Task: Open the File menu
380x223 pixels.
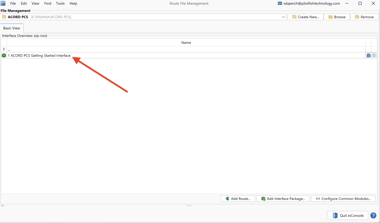Action: (x=13, y=4)
